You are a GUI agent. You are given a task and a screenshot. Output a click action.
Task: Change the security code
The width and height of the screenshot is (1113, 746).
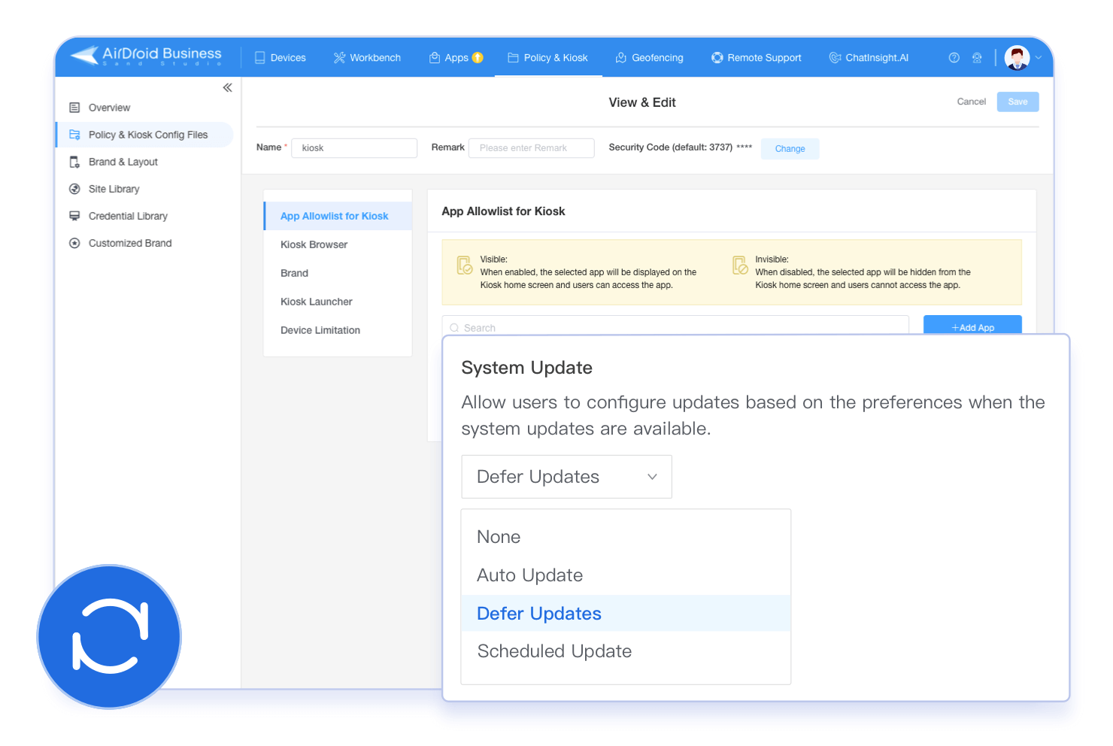[x=790, y=148]
